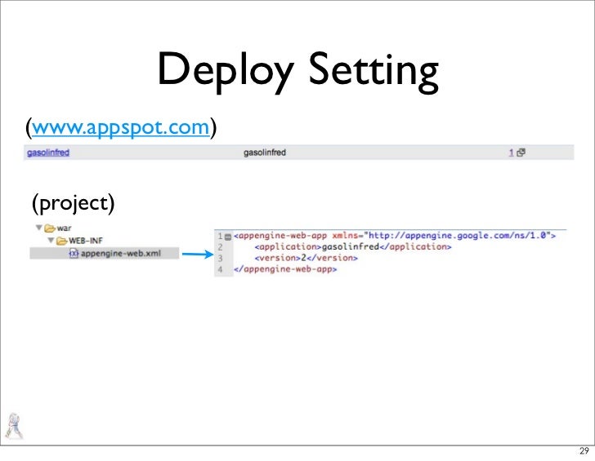The height and width of the screenshot is (461, 595).
Task: Open the gasolinfred application link
Action: pyautogui.click(x=48, y=153)
